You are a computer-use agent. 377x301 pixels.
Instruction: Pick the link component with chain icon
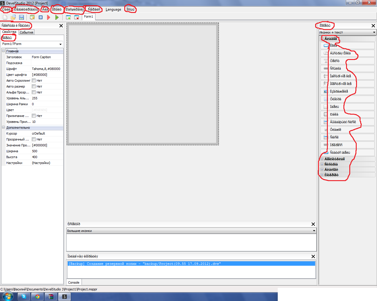348,68
